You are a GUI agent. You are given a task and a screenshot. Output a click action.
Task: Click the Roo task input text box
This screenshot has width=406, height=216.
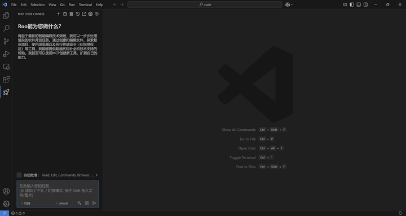[58, 191]
